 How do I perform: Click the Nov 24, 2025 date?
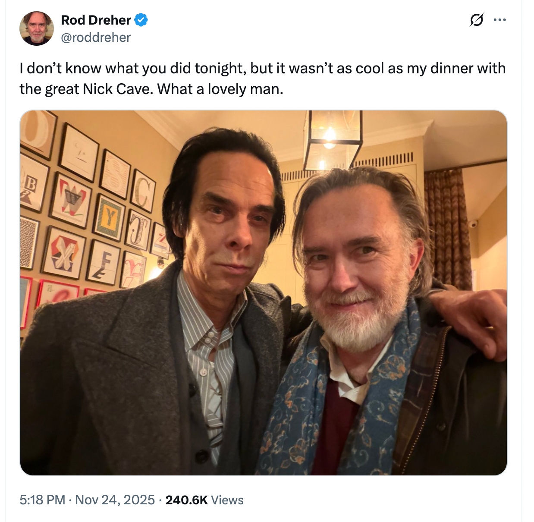[x=115, y=500]
